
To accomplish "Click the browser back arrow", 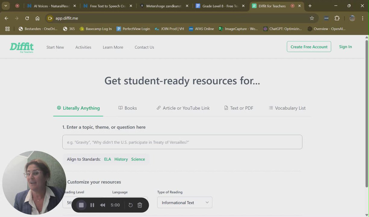I will point(6,18).
